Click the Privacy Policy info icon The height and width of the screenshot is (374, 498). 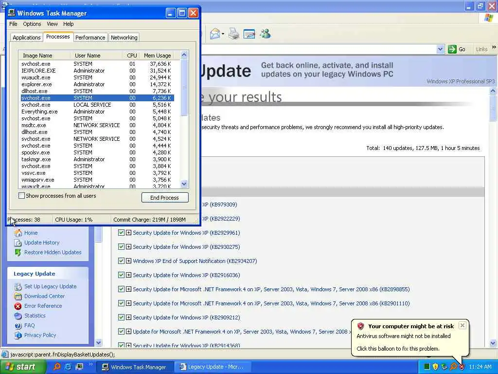[18, 335]
